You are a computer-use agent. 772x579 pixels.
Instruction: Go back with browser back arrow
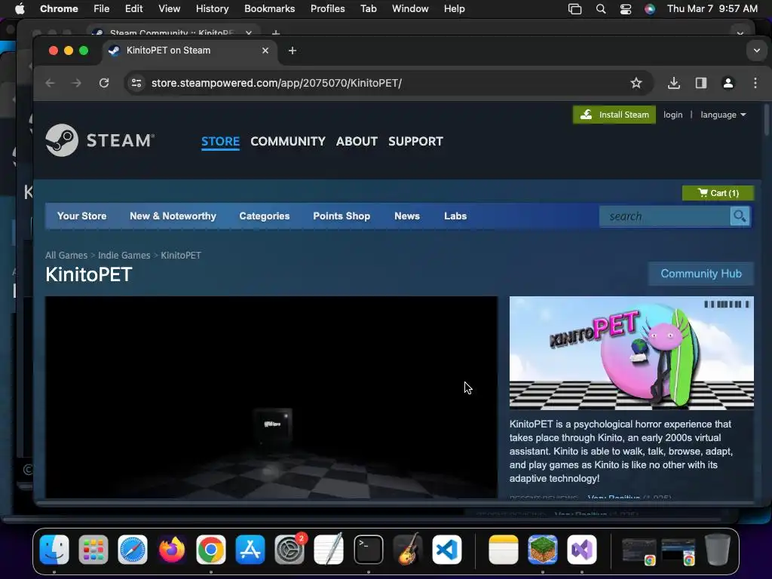50,83
